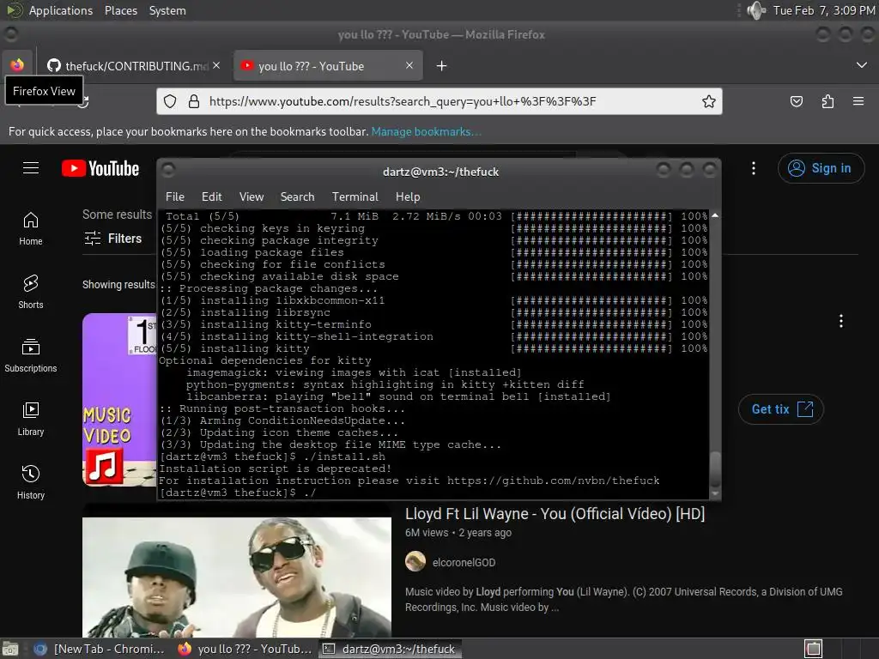This screenshot has height=659, width=879.
Task: Open Shorts in YouTube sidebar
Action: tap(31, 293)
